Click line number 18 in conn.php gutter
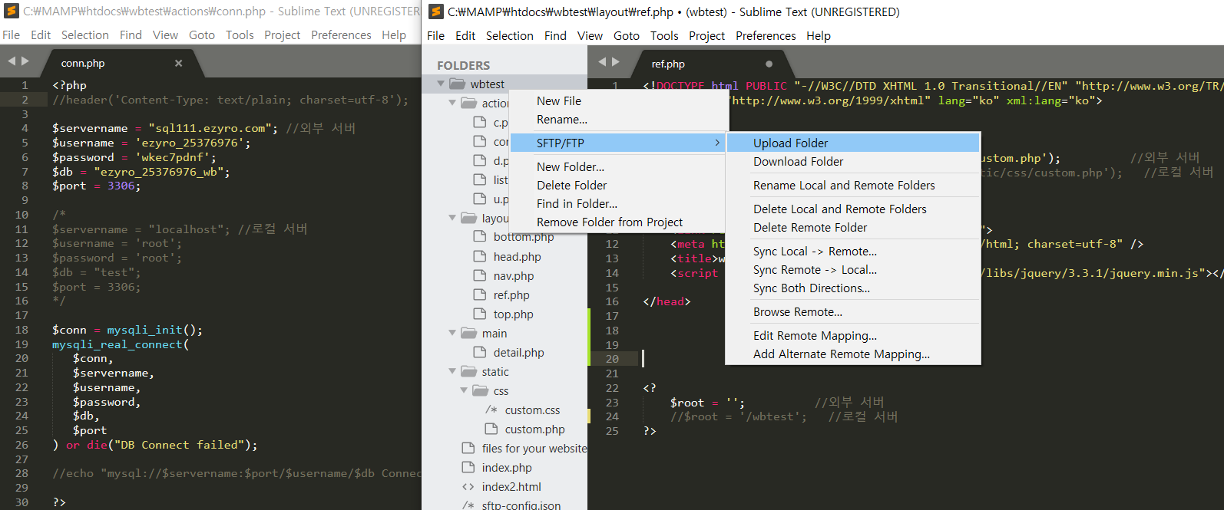Viewport: 1224px width, 510px height. pyautogui.click(x=22, y=329)
